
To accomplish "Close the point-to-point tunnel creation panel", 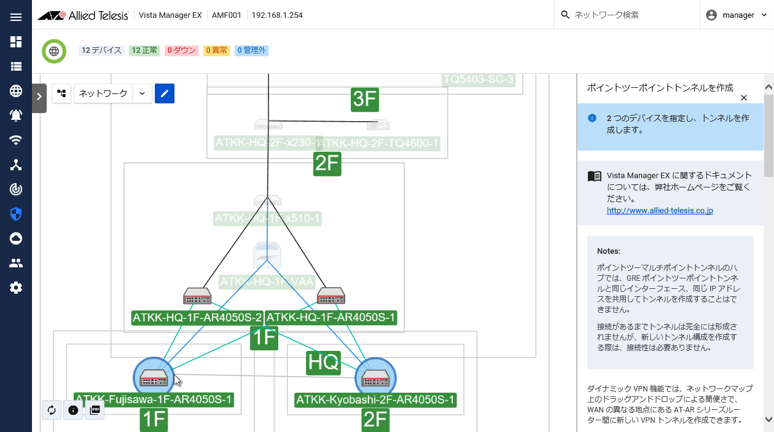I will 743,98.
